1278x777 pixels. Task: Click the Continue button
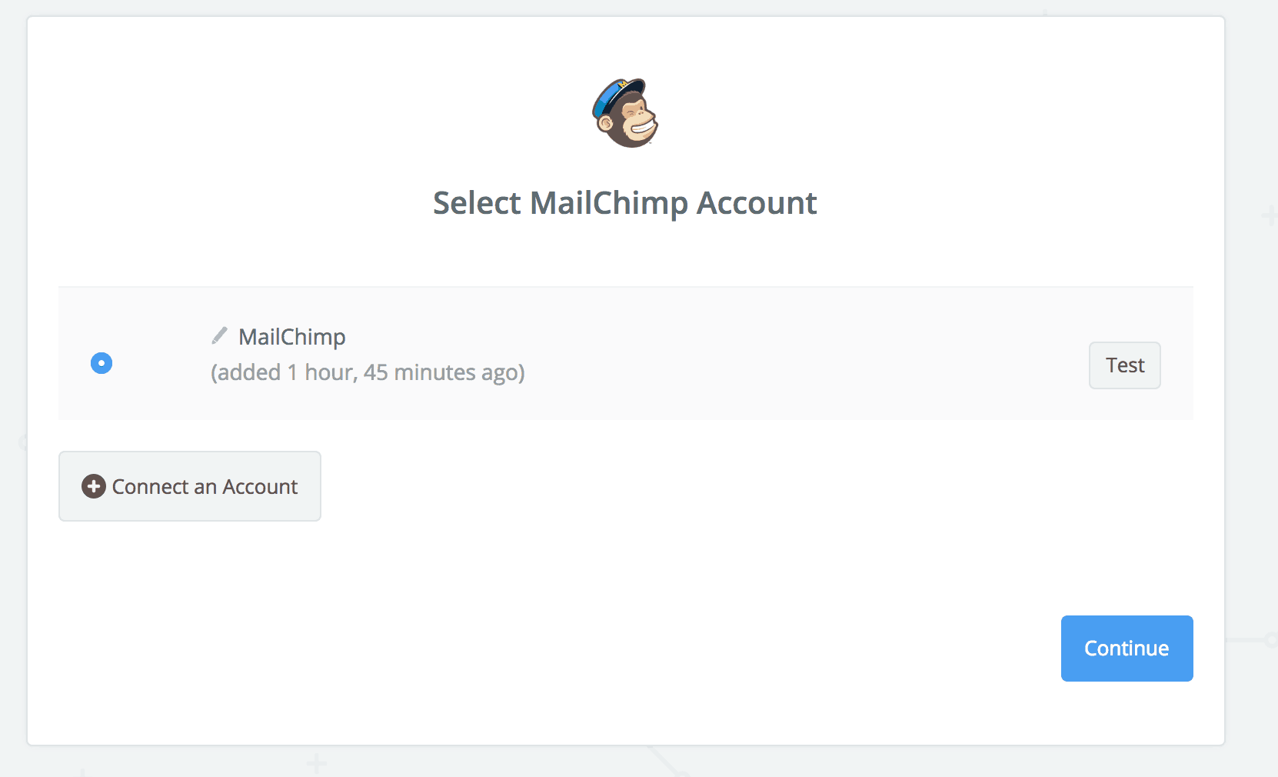pos(1127,649)
